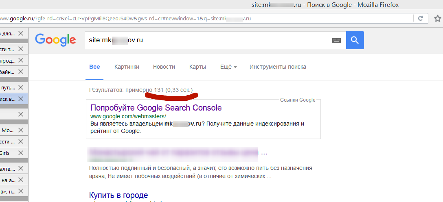
Task: Focus the Firefox address bar
Action: point(206,19)
